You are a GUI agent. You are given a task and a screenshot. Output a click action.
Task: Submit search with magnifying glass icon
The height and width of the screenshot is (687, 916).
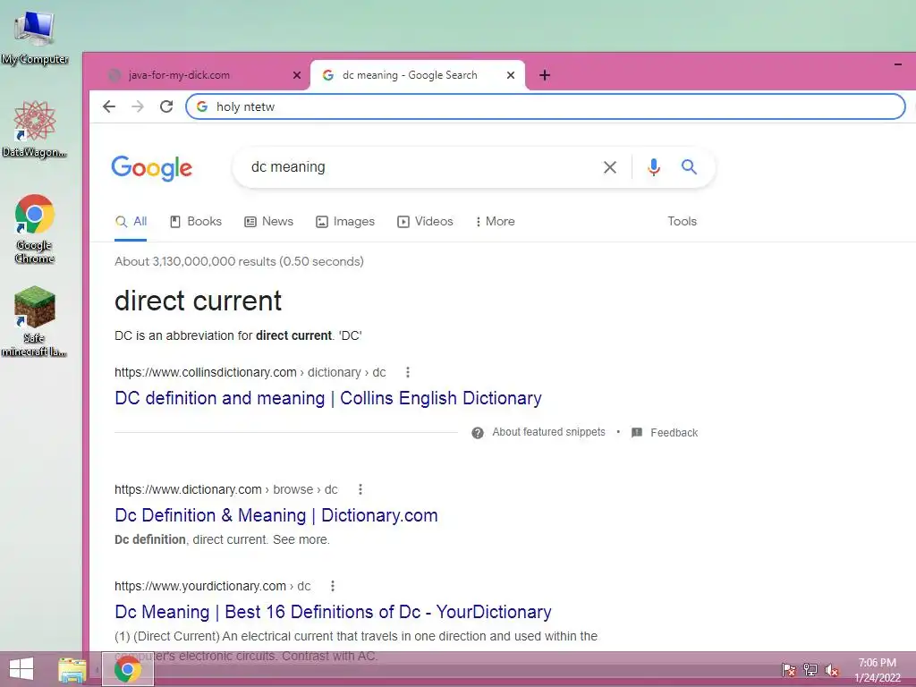(x=690, y=167)
